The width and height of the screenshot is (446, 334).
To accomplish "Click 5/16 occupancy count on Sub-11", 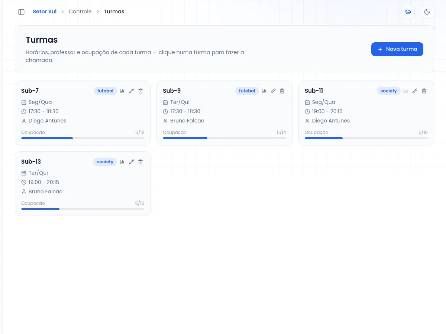I will (x=423, y=132).
